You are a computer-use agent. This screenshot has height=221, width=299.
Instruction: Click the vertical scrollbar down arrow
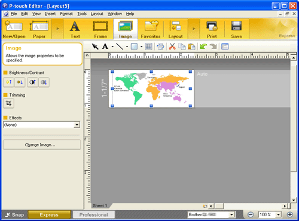[x=294, y=200]
